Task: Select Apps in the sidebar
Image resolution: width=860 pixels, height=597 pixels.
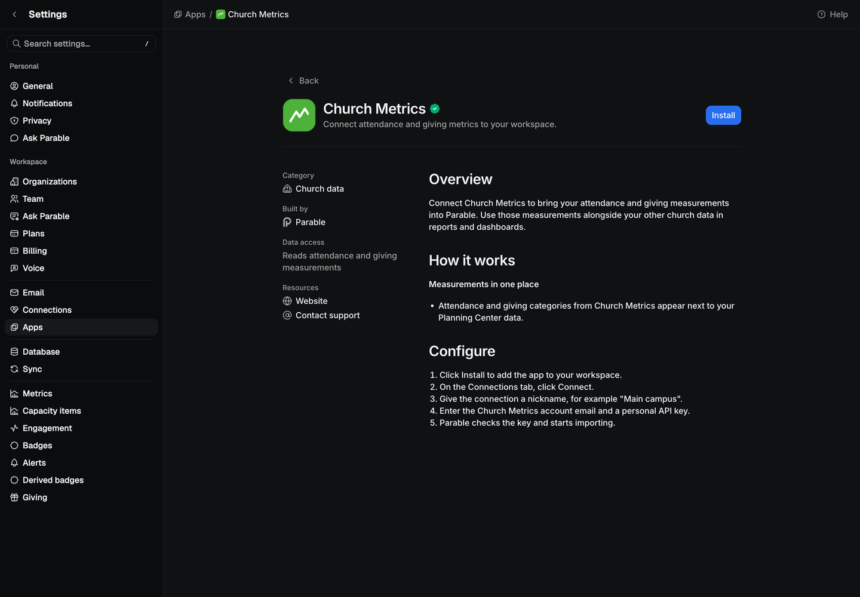Action: pyautogui.click(x=81, y=327)
